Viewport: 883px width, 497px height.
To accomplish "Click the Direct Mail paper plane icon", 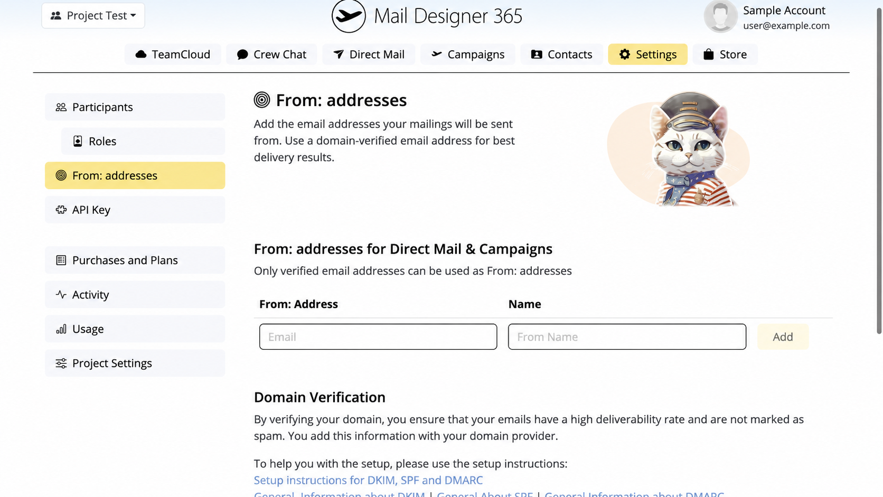I will [339, 54].
